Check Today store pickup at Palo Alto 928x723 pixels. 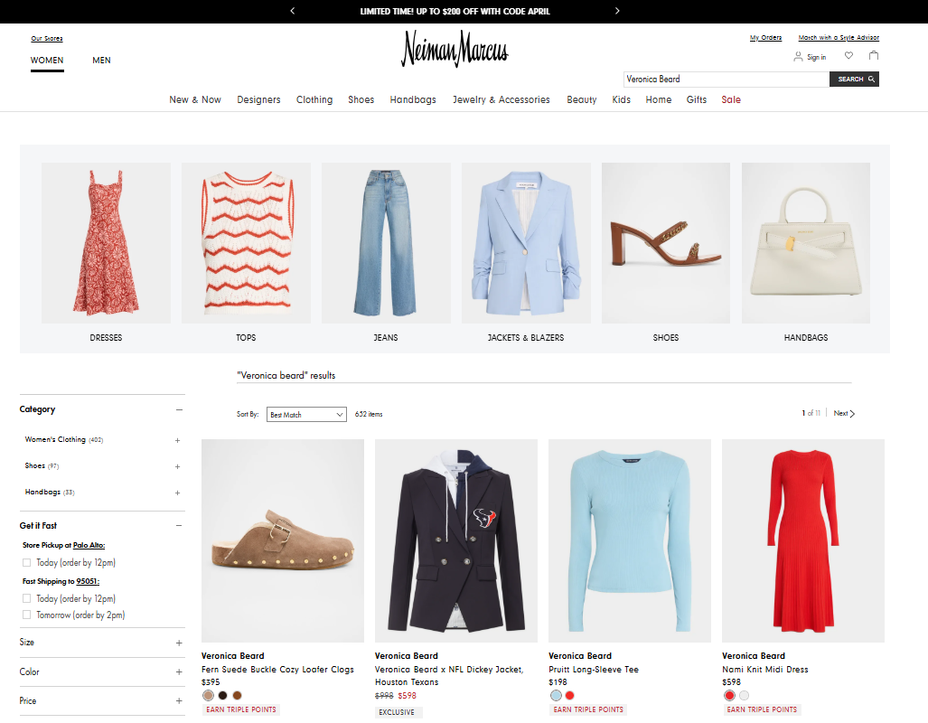(27, 562)
